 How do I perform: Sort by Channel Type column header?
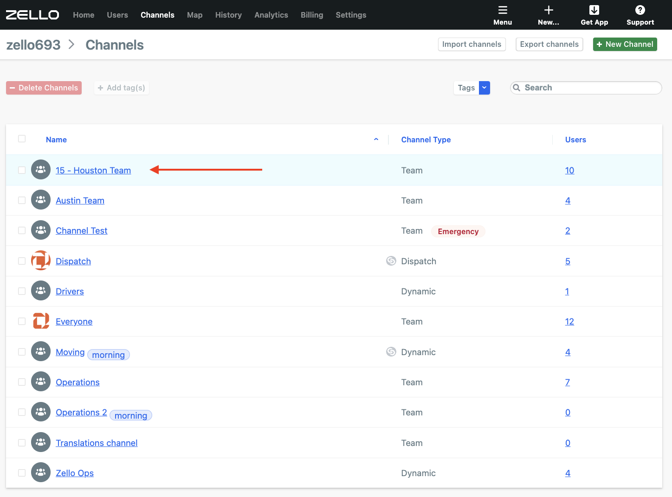[x=426, y=140]
